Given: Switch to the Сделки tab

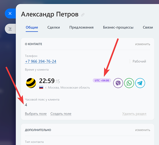Looking at the screenshot, I should 54,27.
